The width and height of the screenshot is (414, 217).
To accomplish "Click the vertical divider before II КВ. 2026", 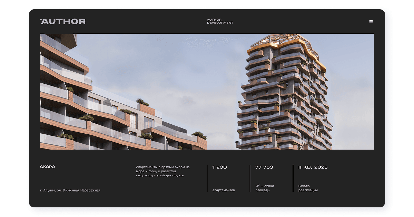I will [x=293, y=178].
